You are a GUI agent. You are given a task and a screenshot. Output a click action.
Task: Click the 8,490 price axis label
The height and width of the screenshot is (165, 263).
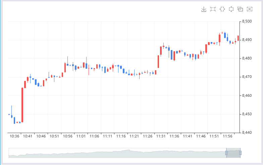pos(247,40)
